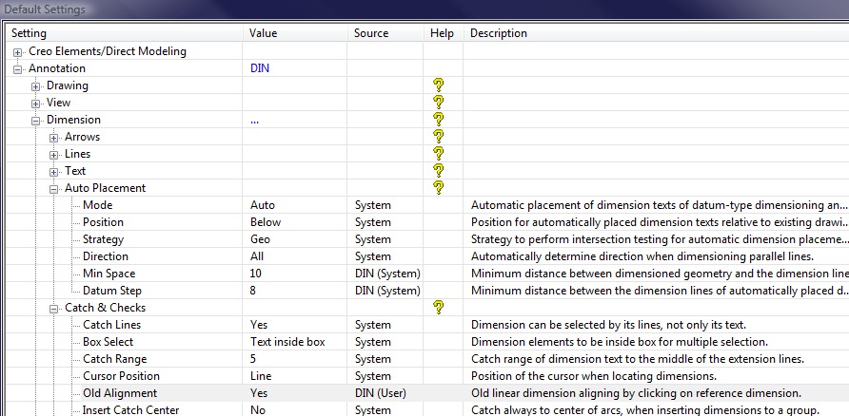Click the Lines row help icon

439,154
